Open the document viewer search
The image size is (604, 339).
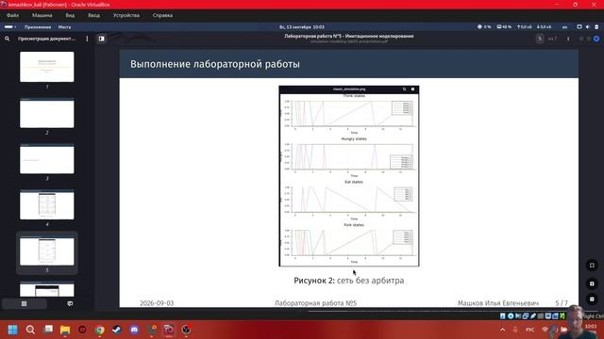[7, 39]
